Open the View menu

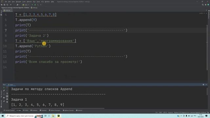13,2
